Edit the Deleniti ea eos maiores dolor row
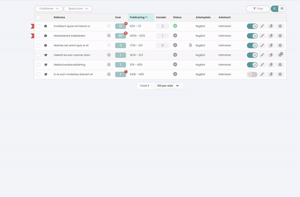Image resolution: width=300 pixels, height=197 pixels. [x=262, y=55]
